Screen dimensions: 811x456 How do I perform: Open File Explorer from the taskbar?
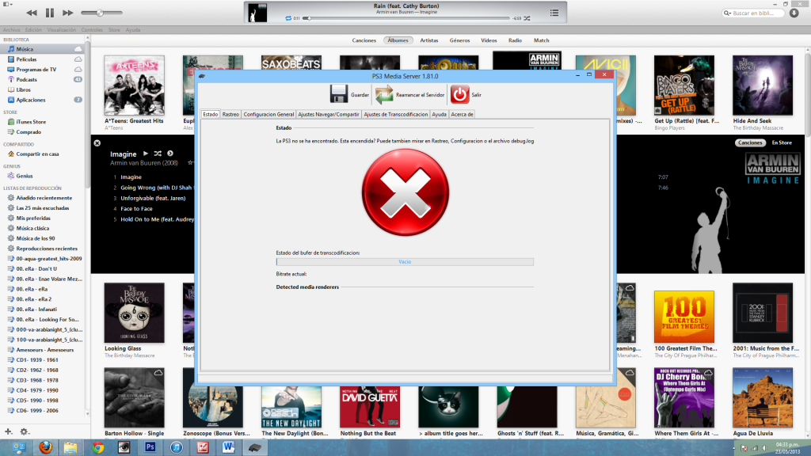pyautogui.click(x=70, y=447)
